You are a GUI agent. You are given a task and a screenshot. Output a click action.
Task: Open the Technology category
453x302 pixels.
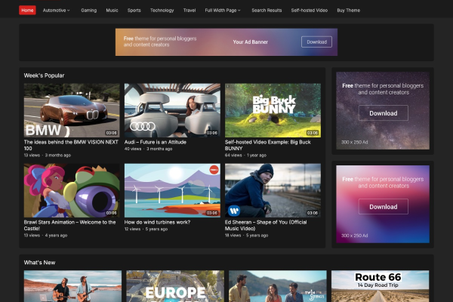click(x=162, y=10)
